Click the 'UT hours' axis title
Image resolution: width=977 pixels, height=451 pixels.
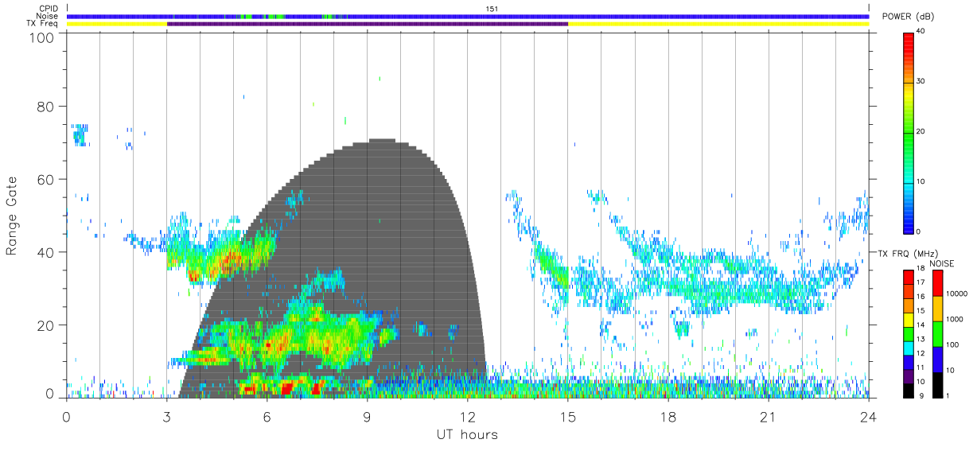pos(467,434)
